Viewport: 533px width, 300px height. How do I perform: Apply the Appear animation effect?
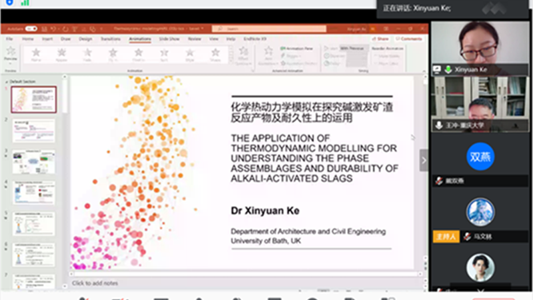click(x=61, y=55)
